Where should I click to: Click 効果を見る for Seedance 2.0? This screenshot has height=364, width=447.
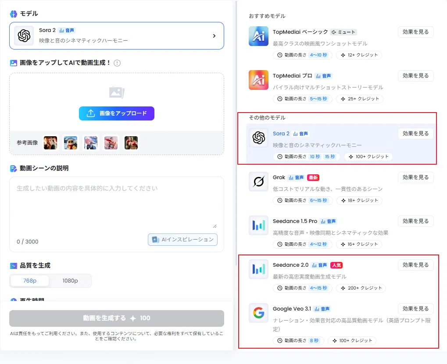click(x=416, y=265)
